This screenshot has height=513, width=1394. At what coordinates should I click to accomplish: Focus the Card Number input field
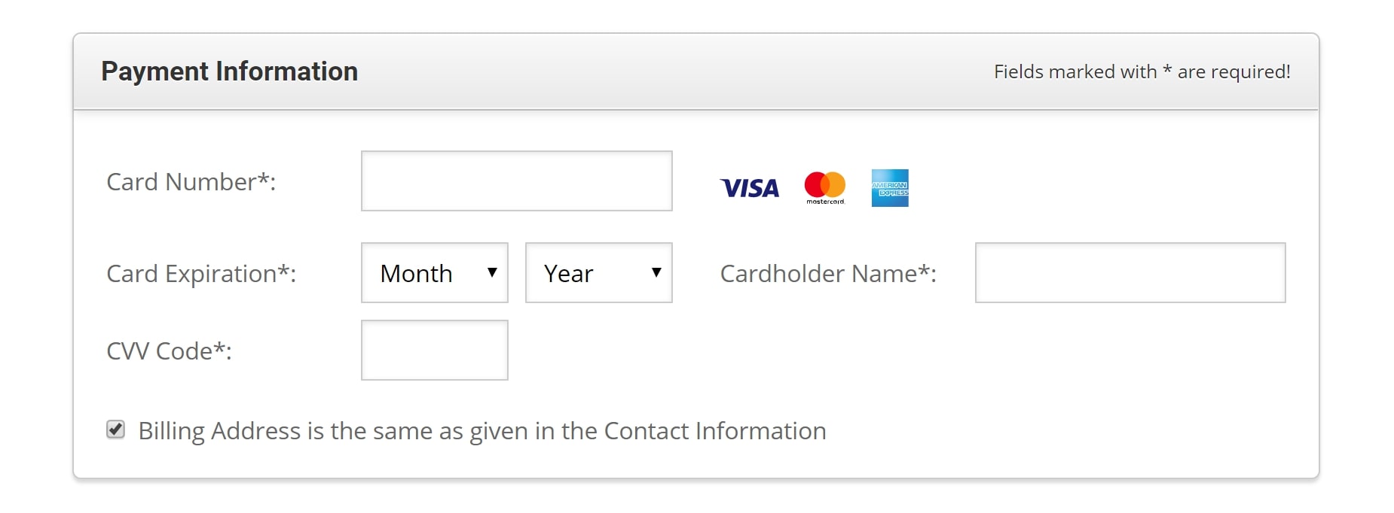[x=517, y=181]
